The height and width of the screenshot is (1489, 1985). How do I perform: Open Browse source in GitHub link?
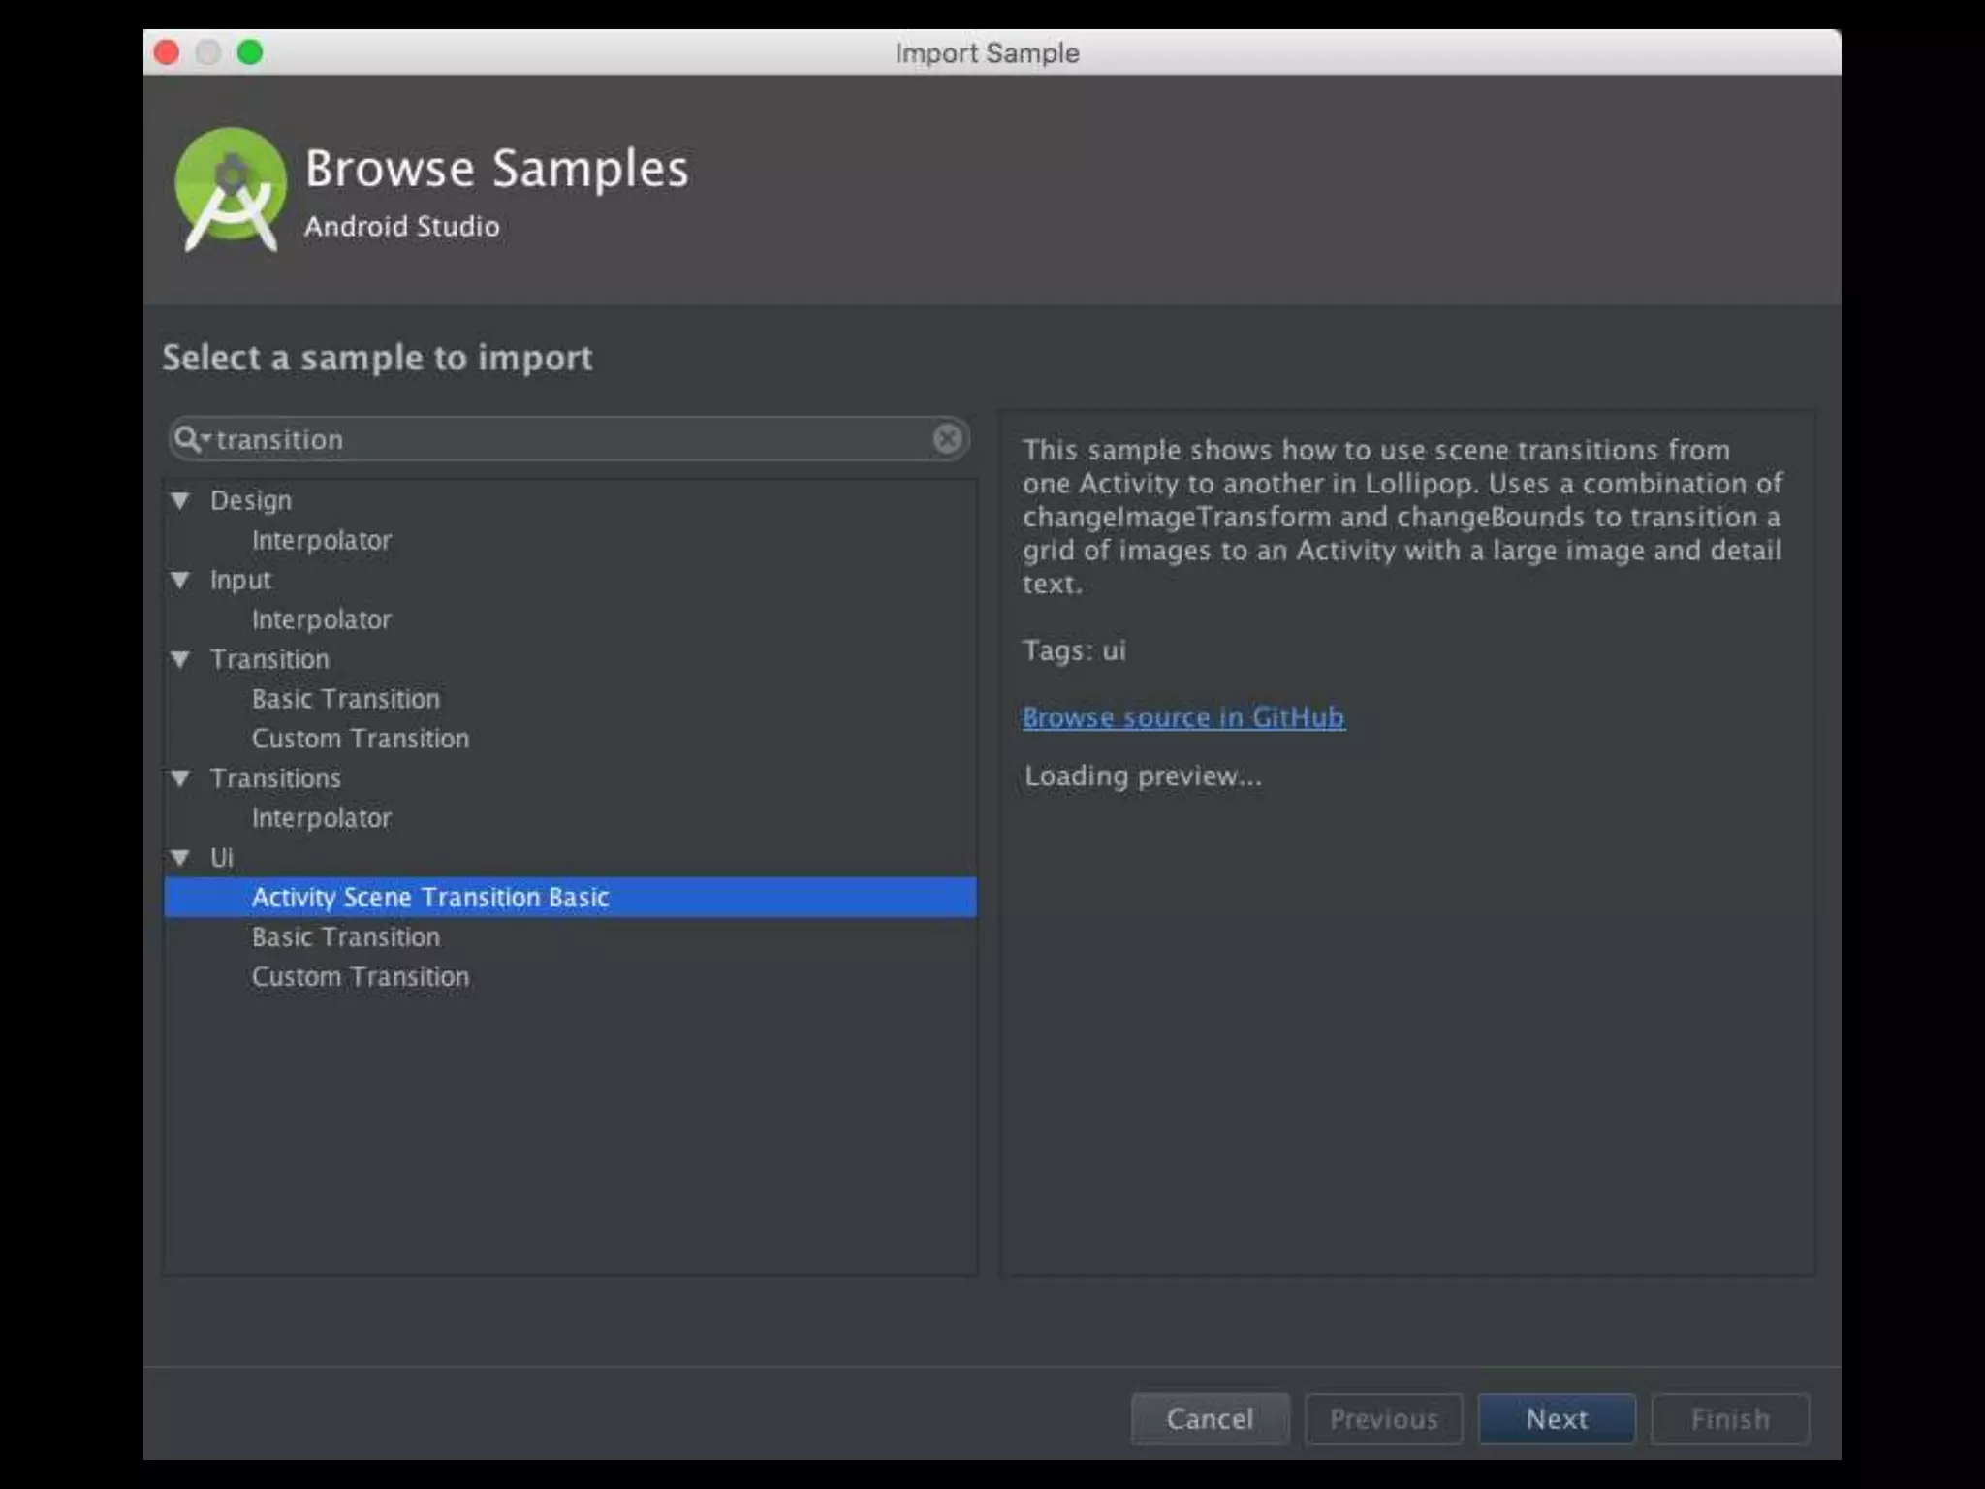(x=1183, y=717)
